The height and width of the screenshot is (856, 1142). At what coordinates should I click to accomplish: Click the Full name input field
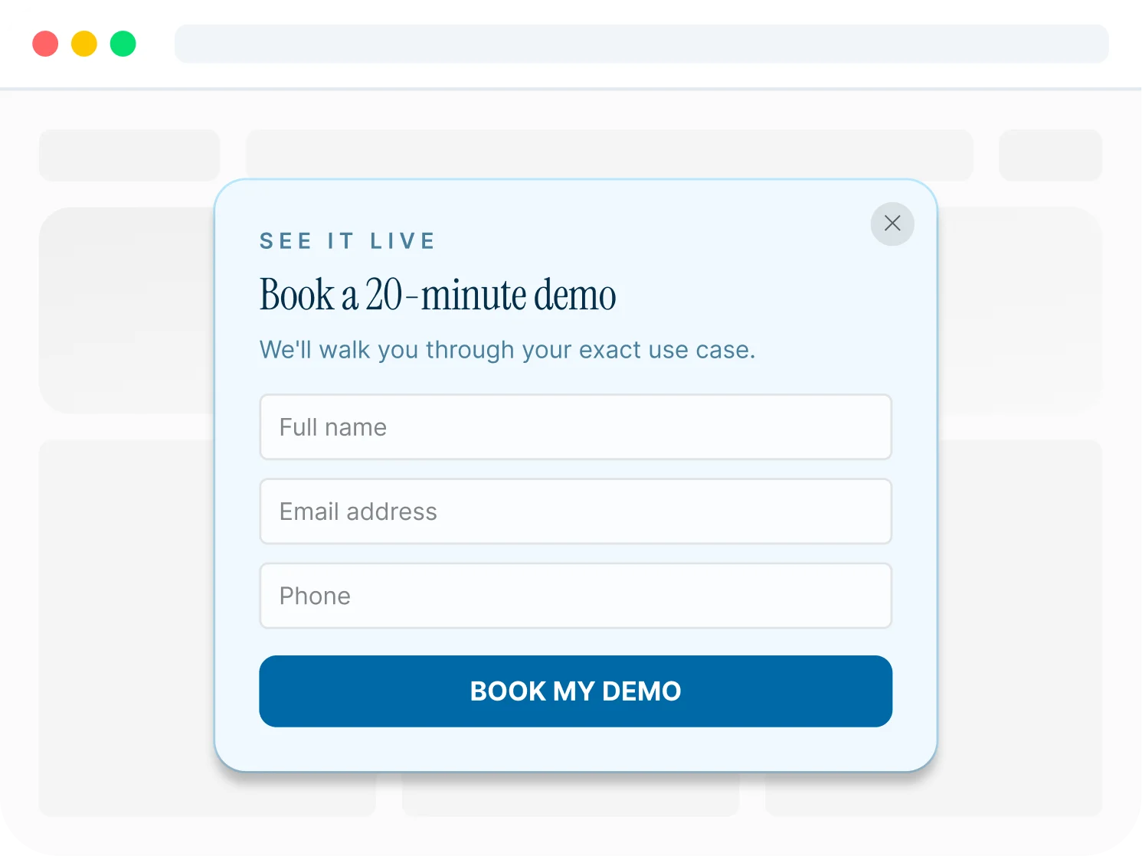click(x=576, y=427)
